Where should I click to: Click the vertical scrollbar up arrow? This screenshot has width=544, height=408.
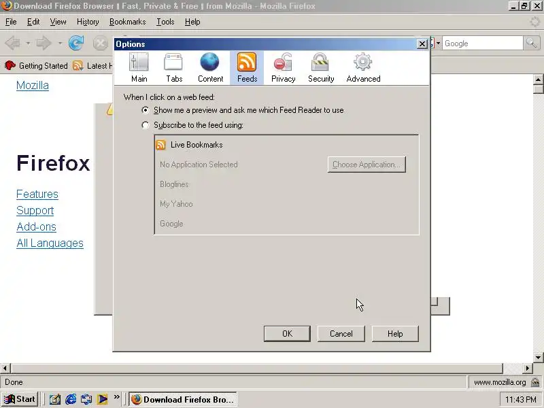point(539,80)
